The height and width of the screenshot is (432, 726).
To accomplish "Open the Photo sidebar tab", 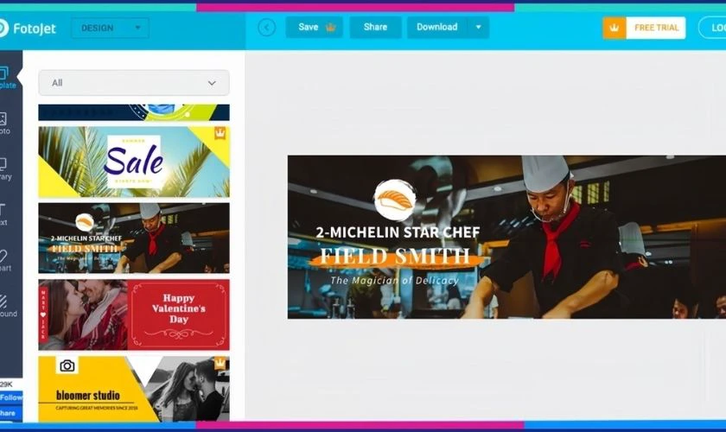I will (x=4, y=124).
